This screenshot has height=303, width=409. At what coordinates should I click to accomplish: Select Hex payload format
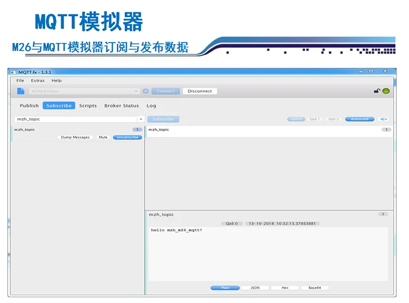click(285, 288)
